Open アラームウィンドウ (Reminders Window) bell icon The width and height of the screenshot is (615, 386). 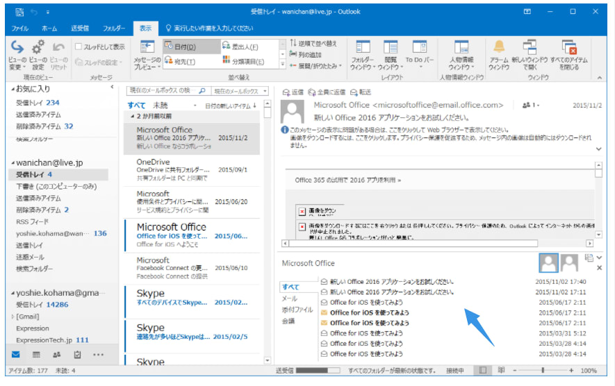click(x=499, y=47)
